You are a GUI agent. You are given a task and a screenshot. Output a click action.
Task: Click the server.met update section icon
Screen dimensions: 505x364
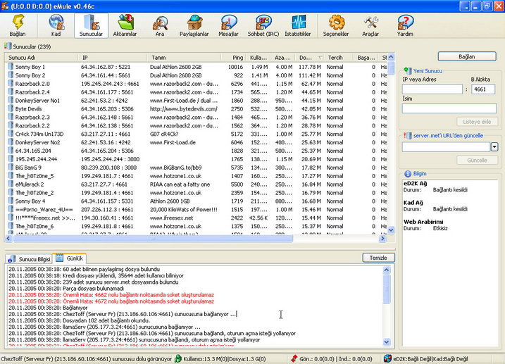point(407,135)
